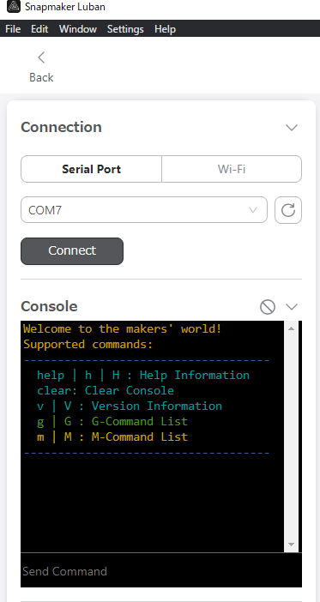Open the COM7 port dropdown

(x=144, y=210)
